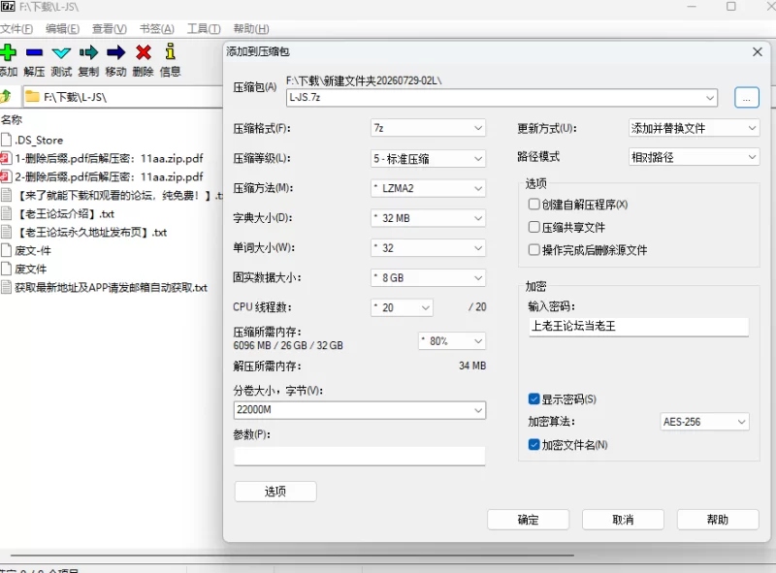Click the file icon of 废文件
The width and height of the screenshot is (776, 573).
click(6, 269)
